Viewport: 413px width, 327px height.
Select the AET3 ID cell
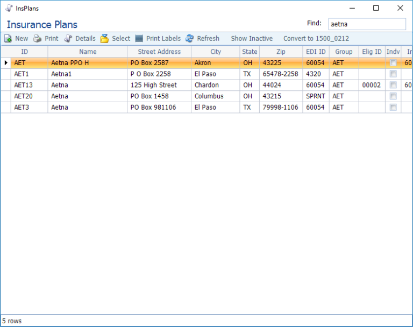29,107
